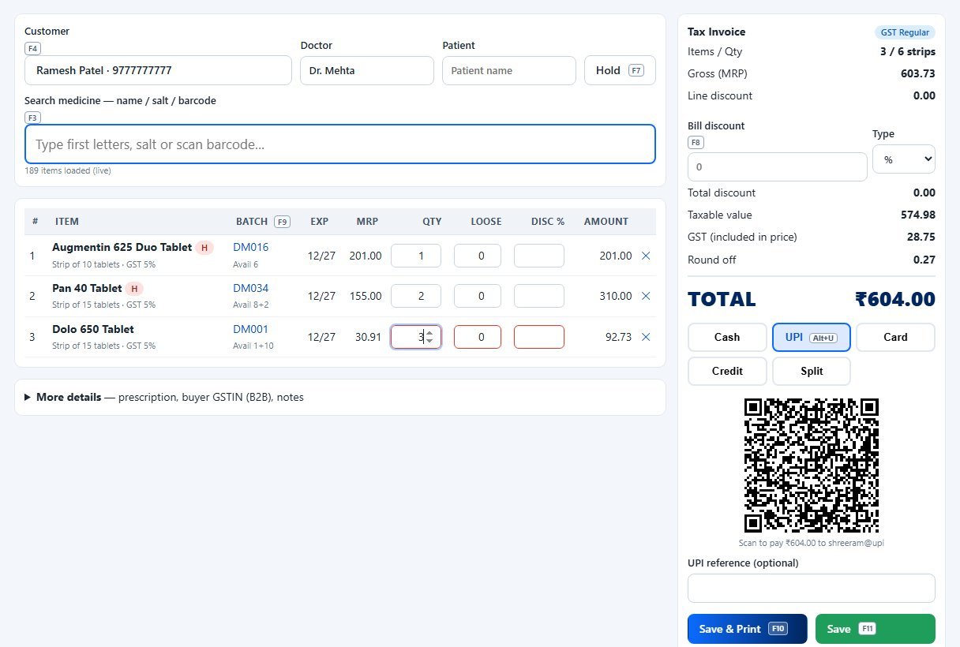
Task: Increment Dolo 650 quantity stepper arrow
Action: 429,333
